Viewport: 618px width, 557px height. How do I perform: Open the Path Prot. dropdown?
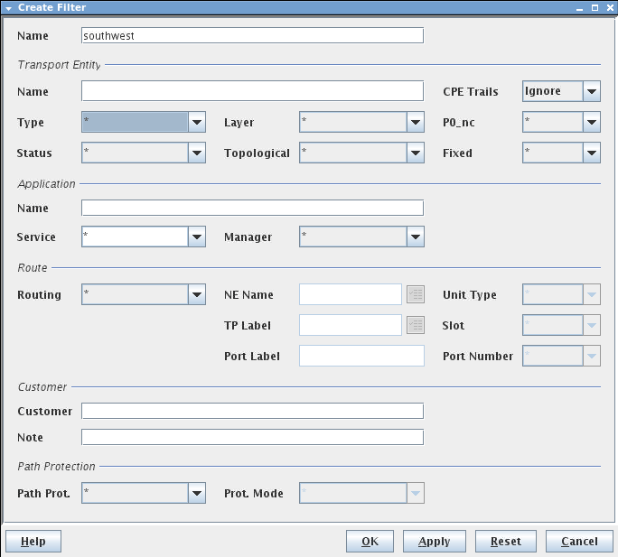[x=197, y=493]
